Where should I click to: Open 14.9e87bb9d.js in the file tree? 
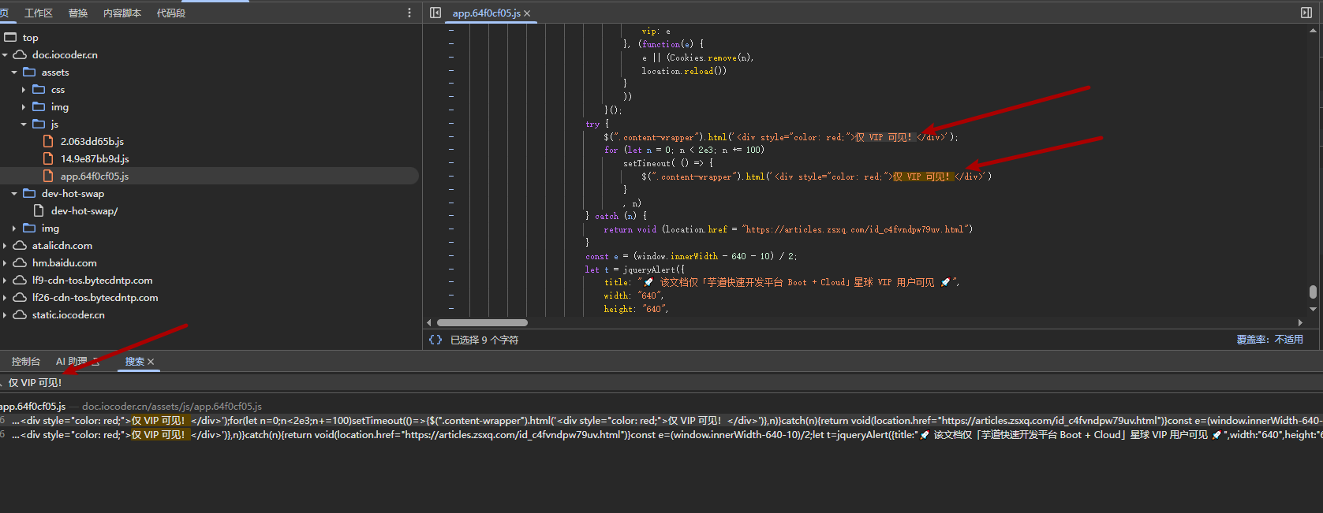pyautogui.click(x=94, y=159)
